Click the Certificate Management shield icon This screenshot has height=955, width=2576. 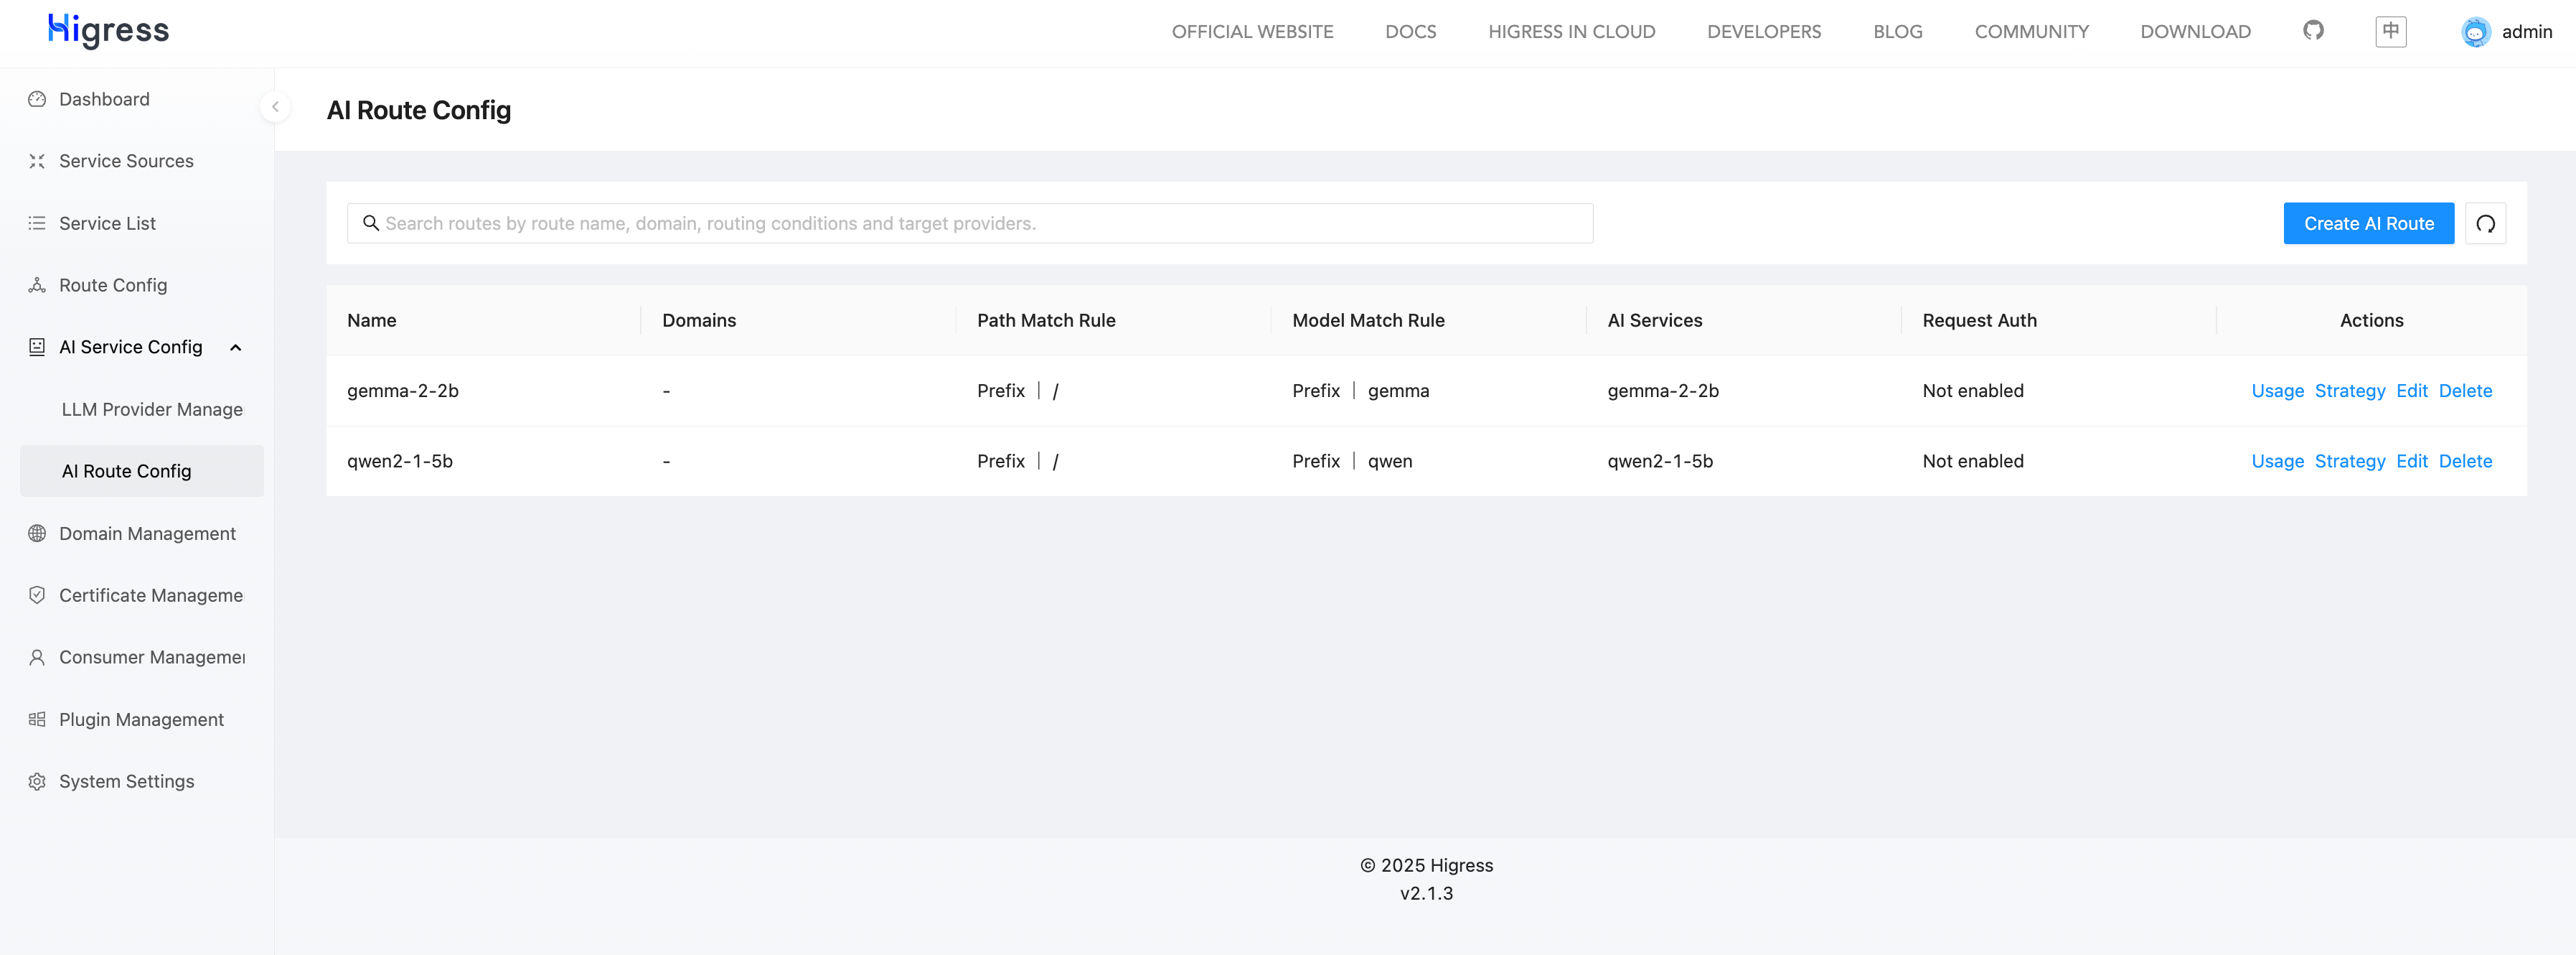(x=37, y=596)
